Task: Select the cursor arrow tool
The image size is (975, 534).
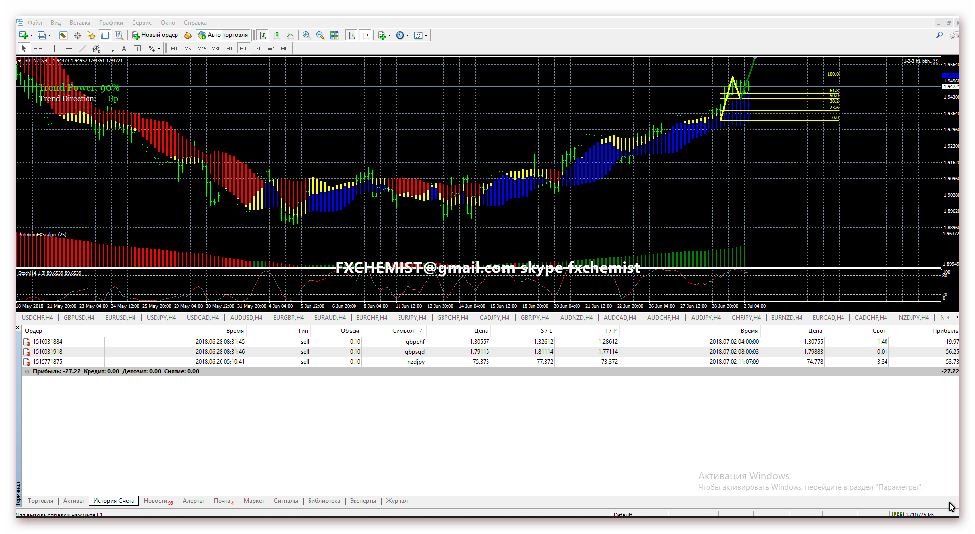Action: click(23, 48)
